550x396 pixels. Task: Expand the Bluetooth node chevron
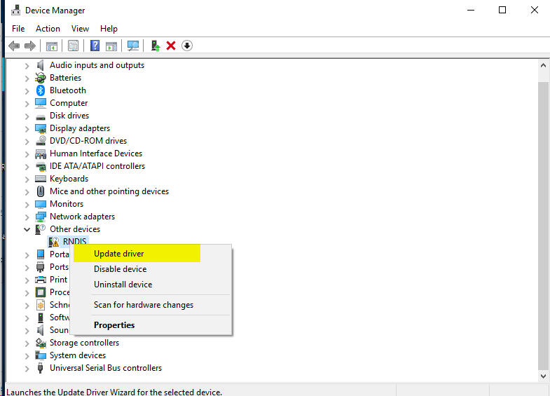pos(27,91)
